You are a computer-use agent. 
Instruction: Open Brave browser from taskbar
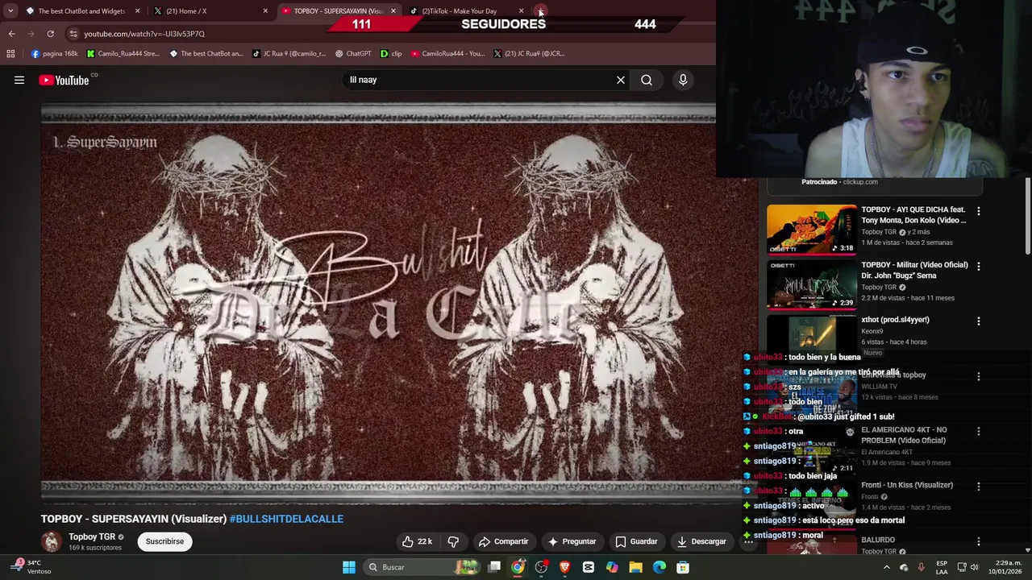564,567
